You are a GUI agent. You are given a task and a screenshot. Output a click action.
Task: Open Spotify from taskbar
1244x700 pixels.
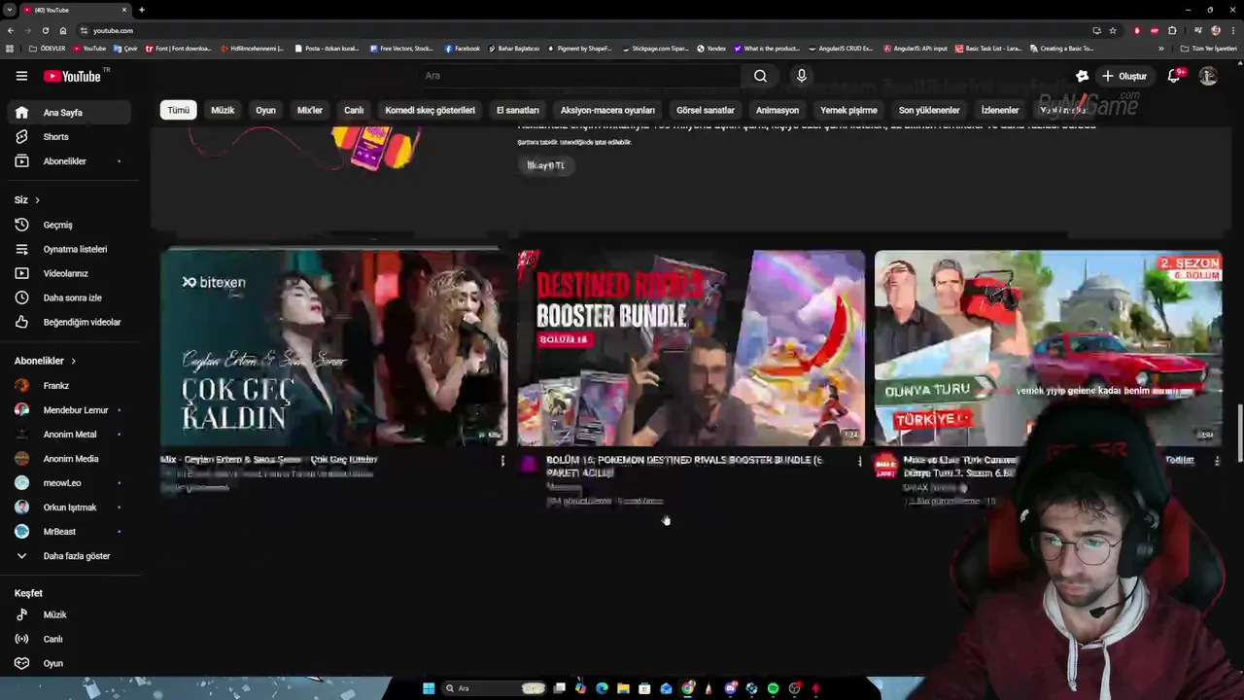point(773,688)
